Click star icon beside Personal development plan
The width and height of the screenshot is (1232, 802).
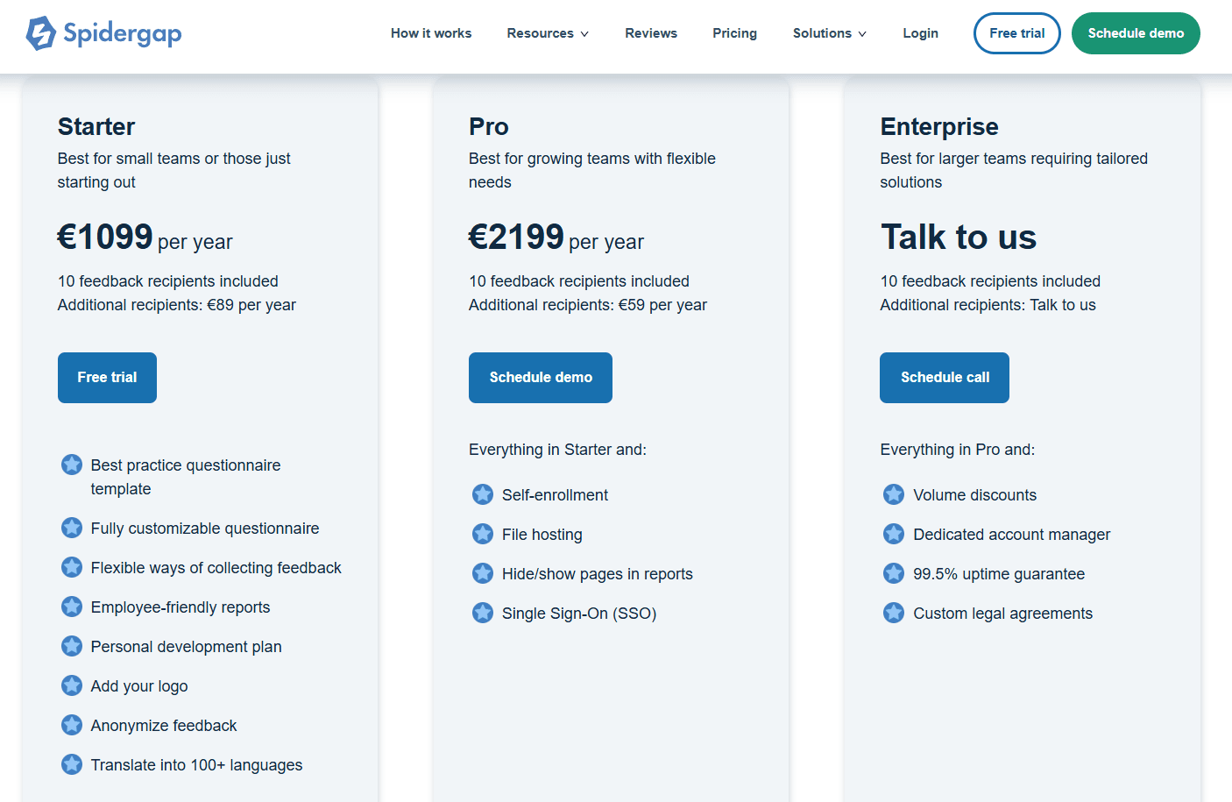click(x=72, y=646)
